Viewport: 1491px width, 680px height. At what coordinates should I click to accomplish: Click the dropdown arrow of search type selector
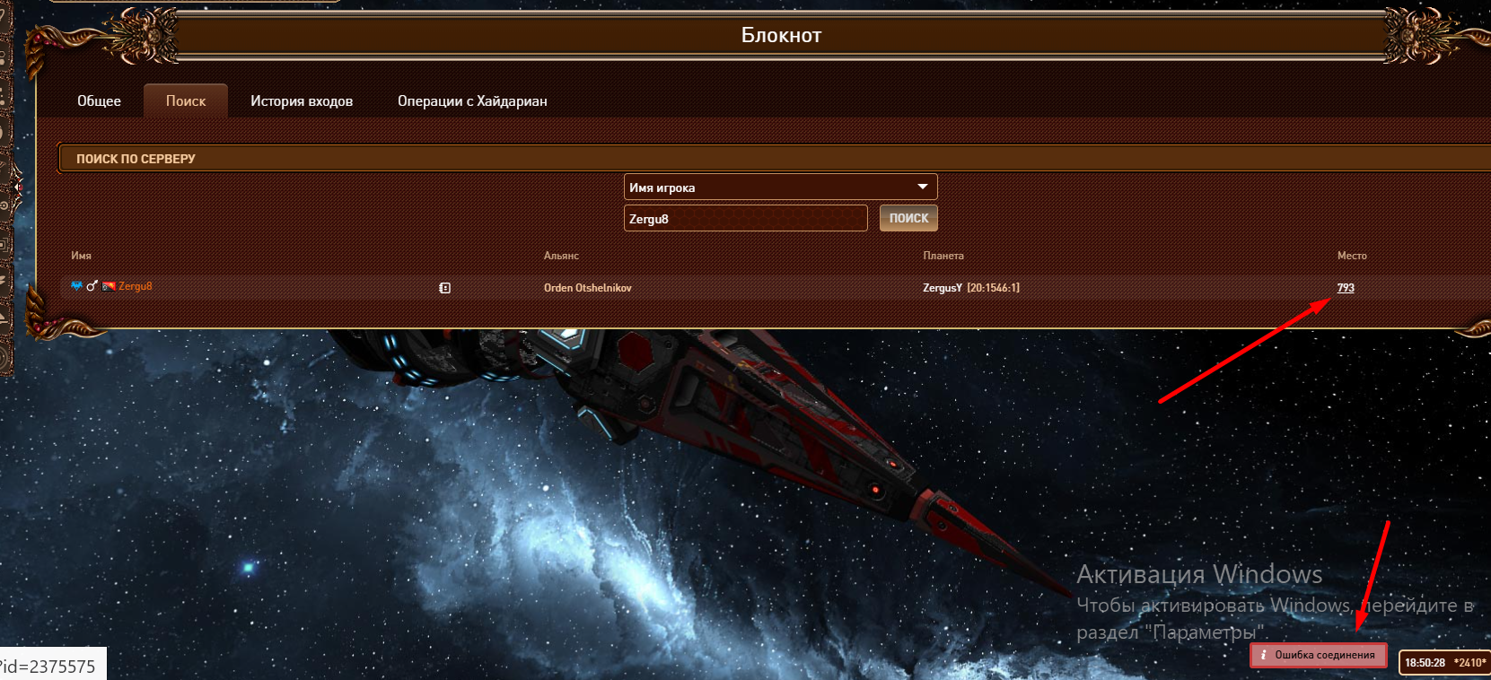[923, 187]
